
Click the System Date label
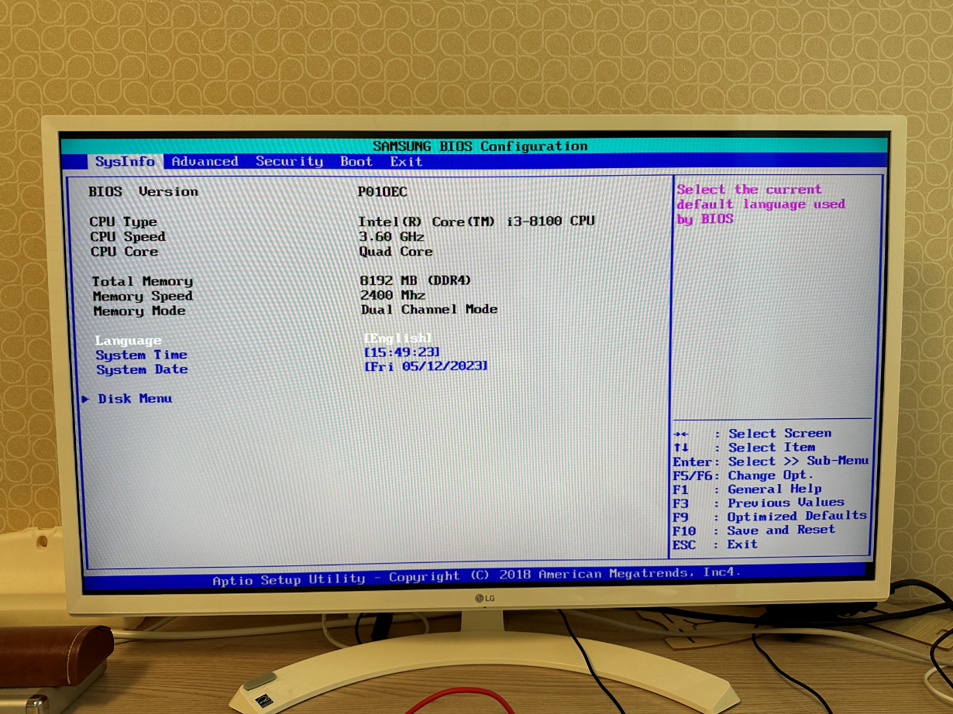point(142,369)
